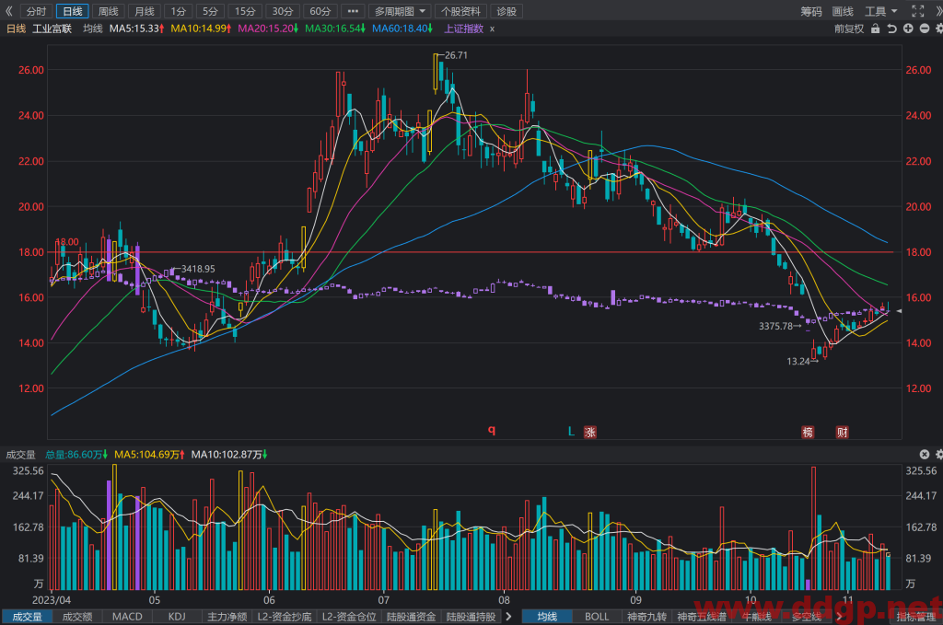This screenshot has width=943, height=625.
Task: Click the MA20:15.20 legend
Action: click(268, 29)
